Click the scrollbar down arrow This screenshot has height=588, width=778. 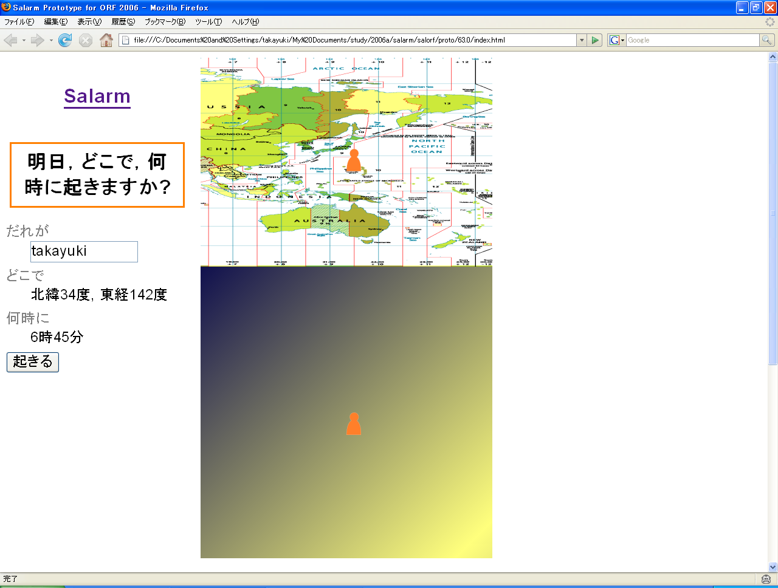pos(773,567)
